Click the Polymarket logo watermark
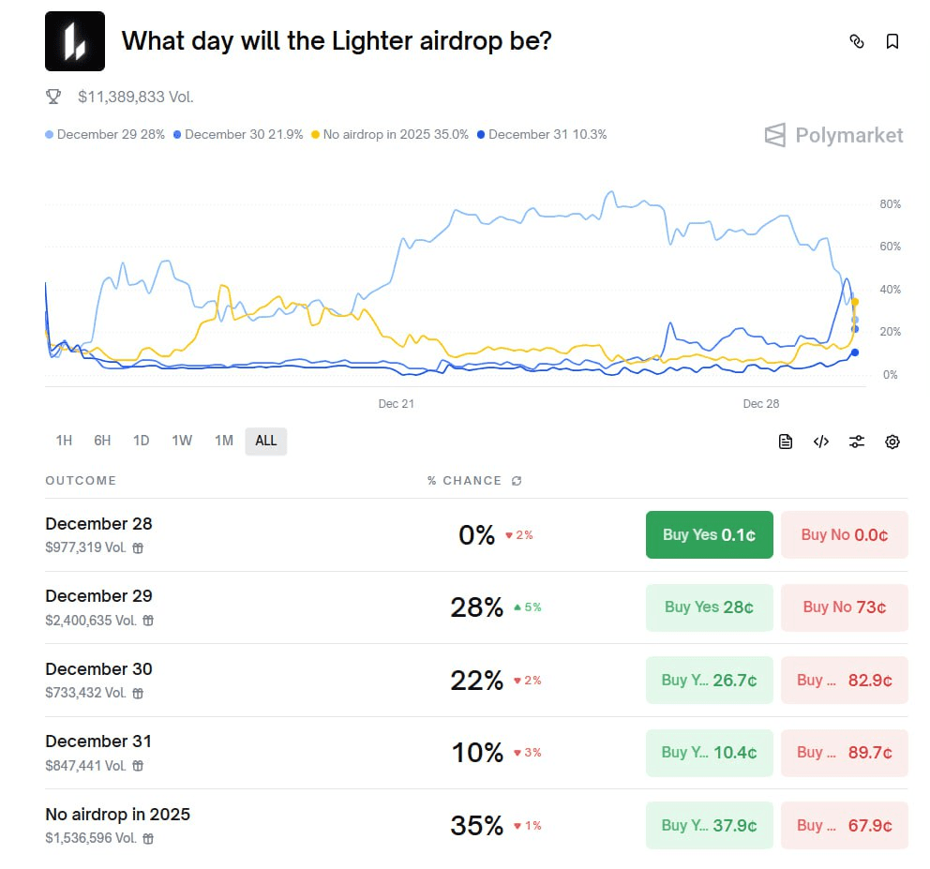930x869 pixels. (x=833, y=135)
